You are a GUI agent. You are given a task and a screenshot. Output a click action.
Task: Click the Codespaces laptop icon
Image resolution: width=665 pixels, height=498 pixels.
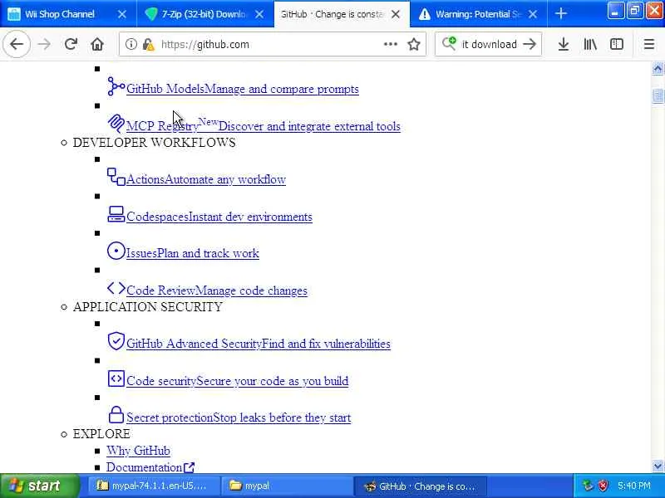coord(116,214)
